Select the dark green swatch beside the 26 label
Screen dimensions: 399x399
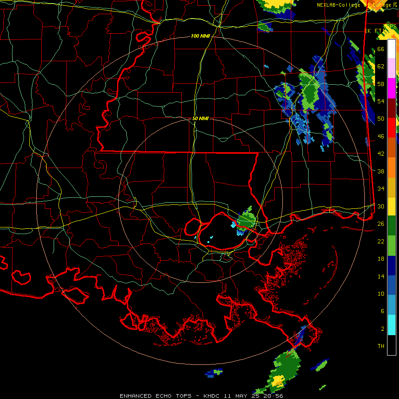(x=391, y=226)
